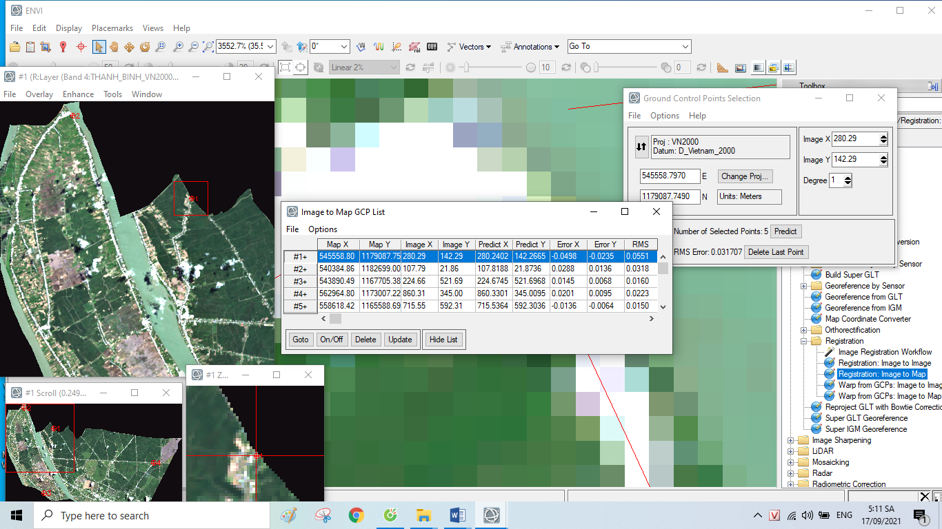Viewport: 942px width, 529px height.
Task: Open the Vectors dropdown
Action: click(469, 47)
